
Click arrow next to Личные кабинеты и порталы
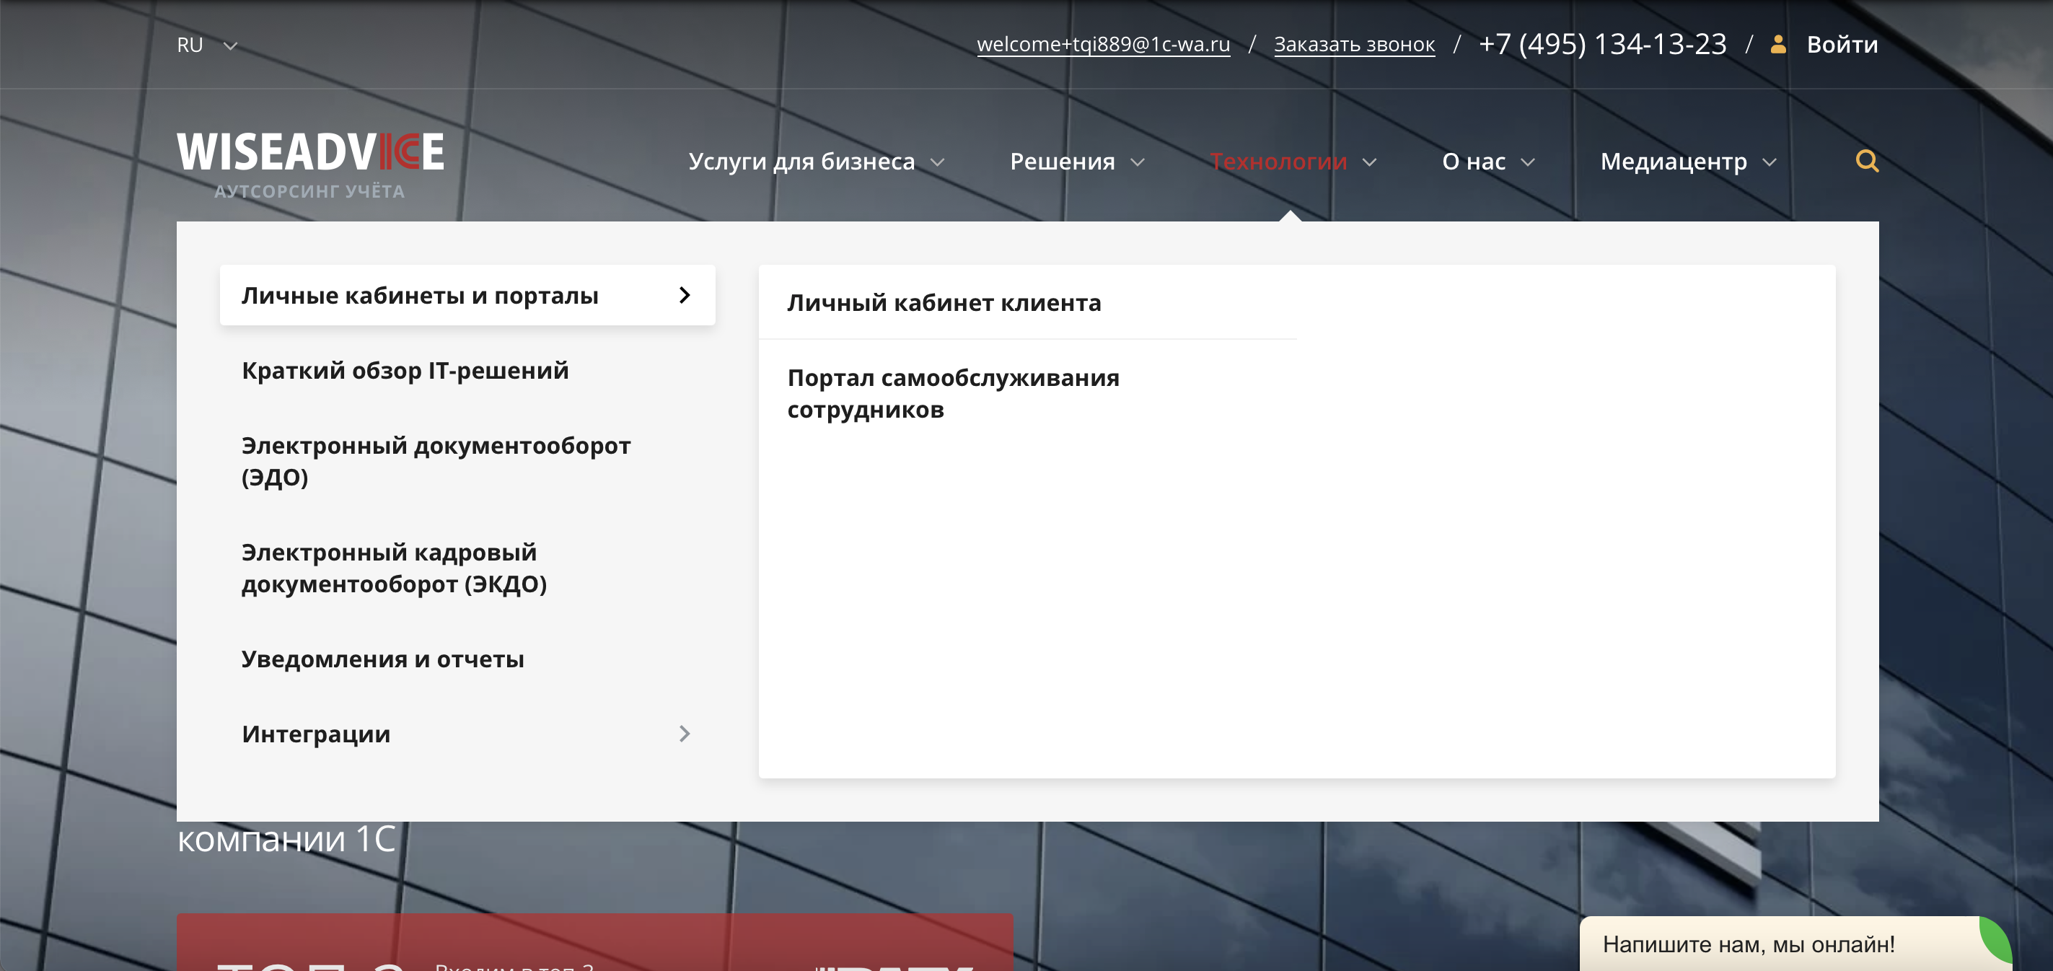pyautogui.click(x=684, y=295)
